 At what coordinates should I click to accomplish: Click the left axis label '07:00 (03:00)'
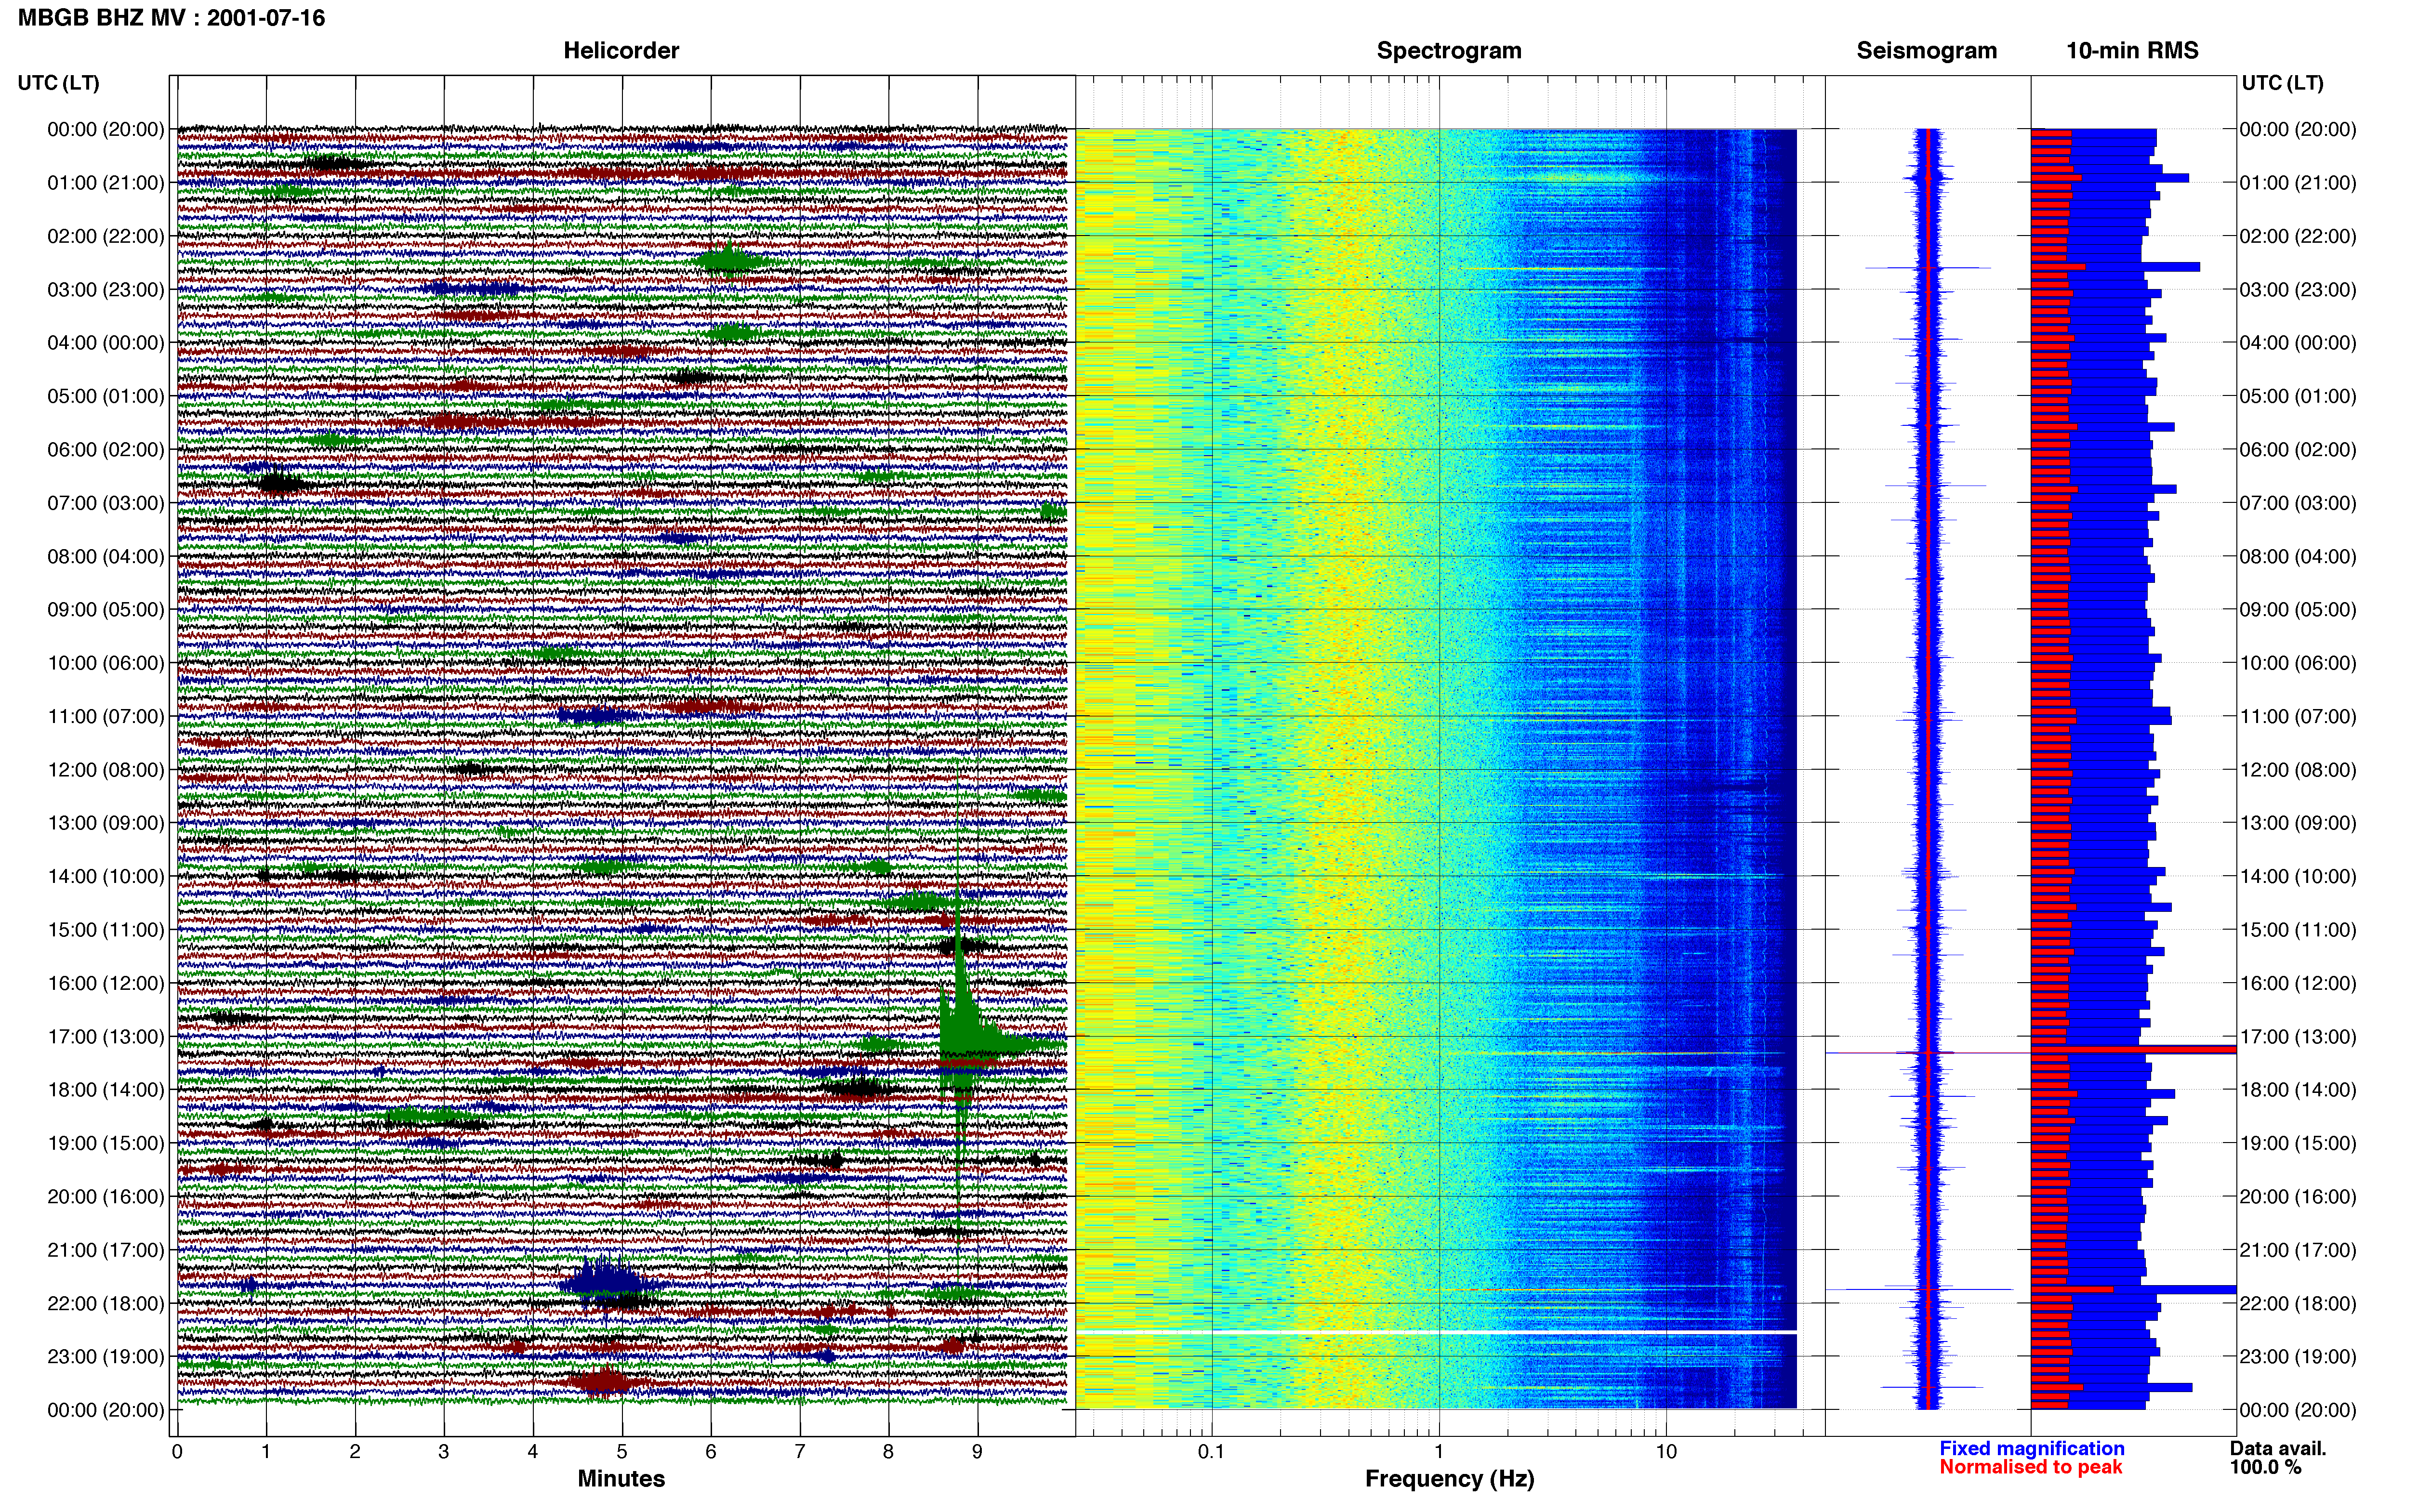(105, 502)
